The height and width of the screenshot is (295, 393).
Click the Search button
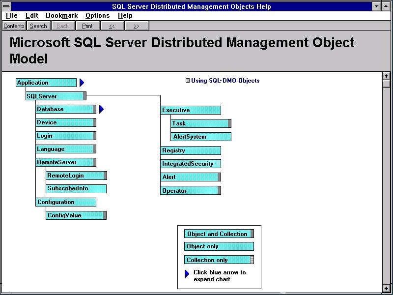pos(38,26)
